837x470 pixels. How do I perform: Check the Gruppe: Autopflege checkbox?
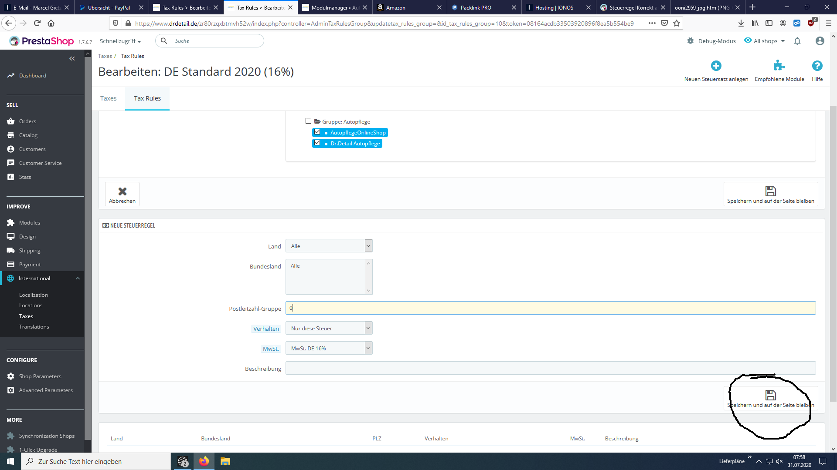(308, 121)
